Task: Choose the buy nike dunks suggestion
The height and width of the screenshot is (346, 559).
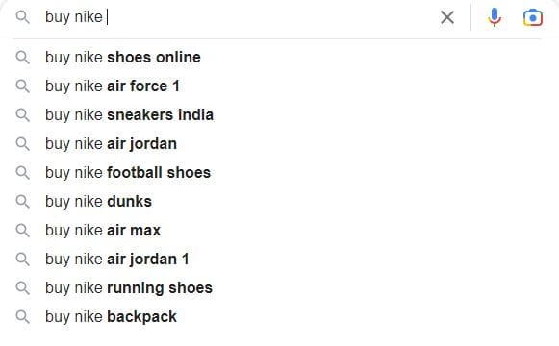Action: 279,202
